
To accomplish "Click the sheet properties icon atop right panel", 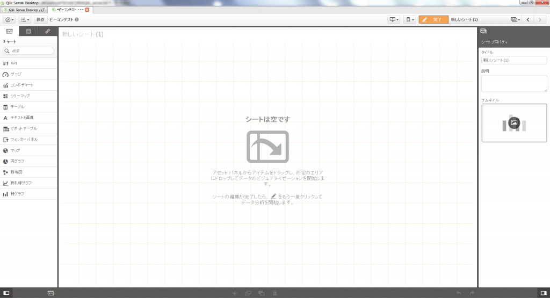I will pyautogui.click(x=483, y=31).
